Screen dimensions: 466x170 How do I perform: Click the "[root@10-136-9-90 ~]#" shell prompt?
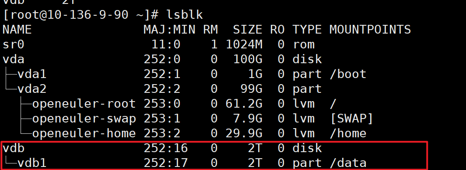[81, 15]
